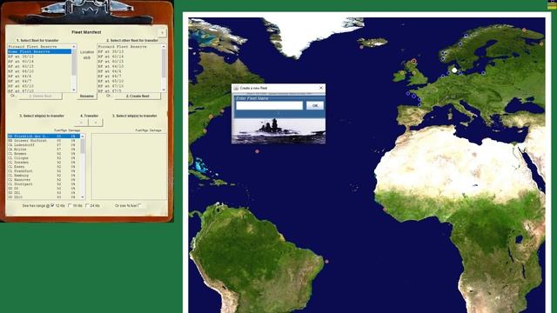Select Home Fleet Reserve in step 1 fleet list
This screenshot has height=313, width=557.
(39, 51)
